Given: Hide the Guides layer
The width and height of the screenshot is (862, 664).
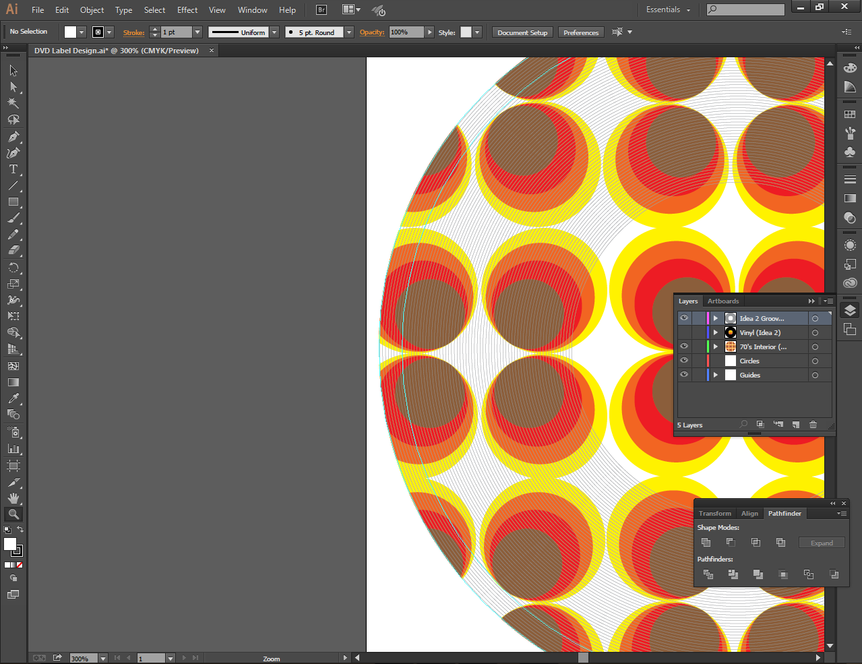Looking at the screenshot, I should click(x=684, y=375).
